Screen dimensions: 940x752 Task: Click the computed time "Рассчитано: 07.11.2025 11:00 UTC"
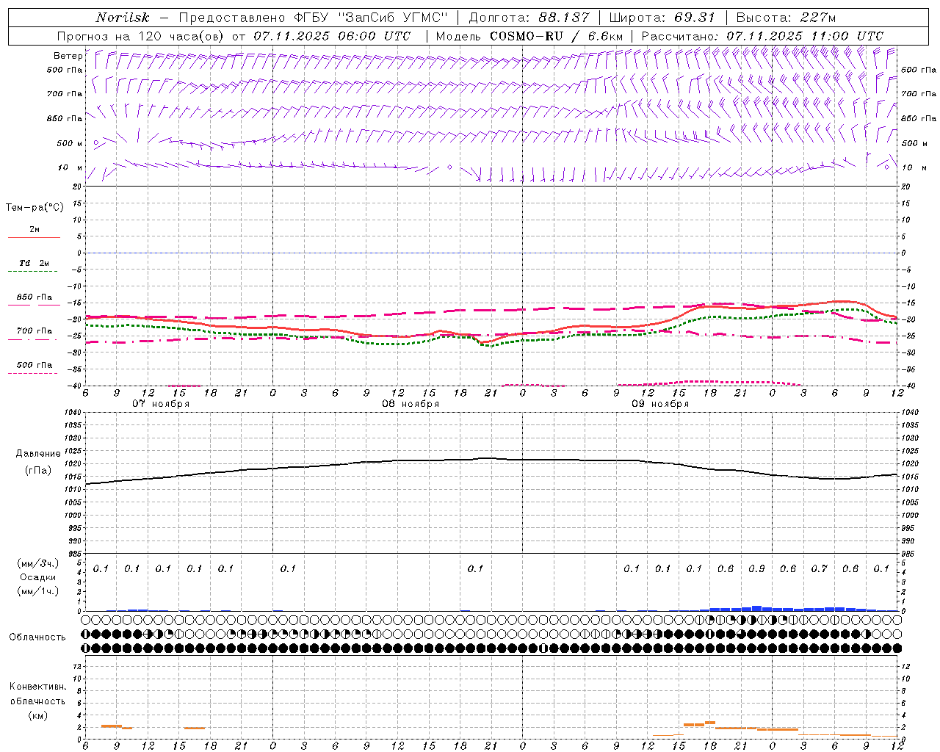(x=762, y=36)
